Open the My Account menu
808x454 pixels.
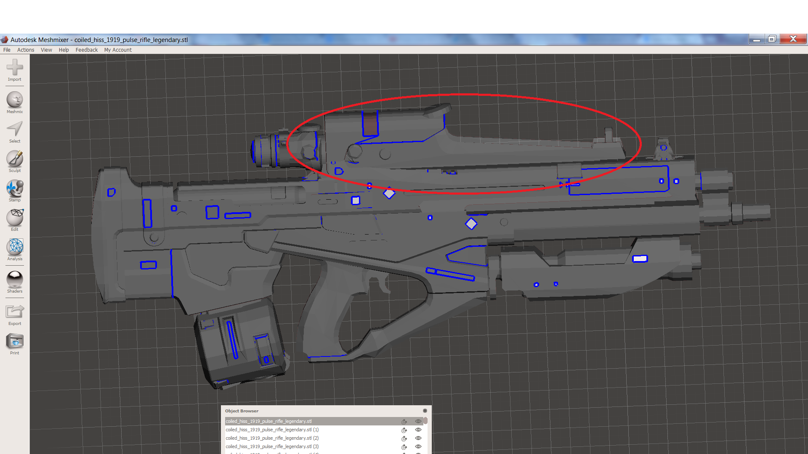click(118, 50)
